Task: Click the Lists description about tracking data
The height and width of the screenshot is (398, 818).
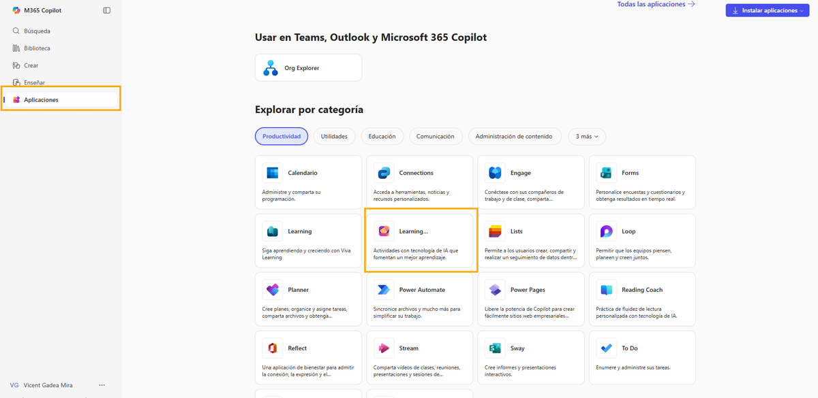Action: tap(531, 254)
